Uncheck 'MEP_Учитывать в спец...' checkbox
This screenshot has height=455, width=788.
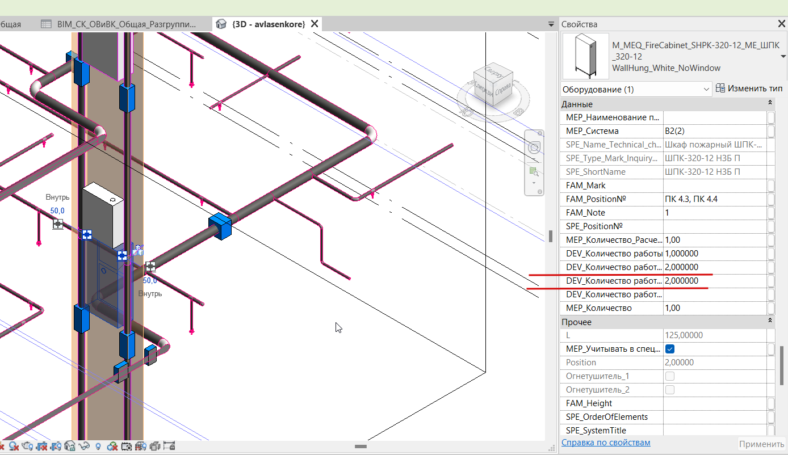[x=670, y=349]
